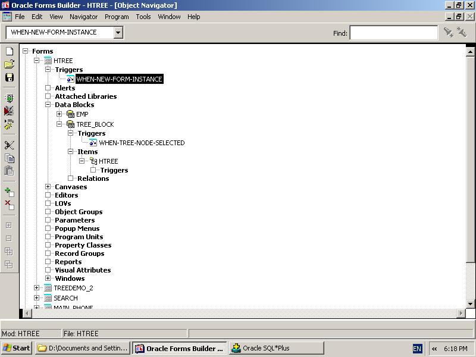
Task: Expand the TREEDEMO_2 form module
Action: 37,288
